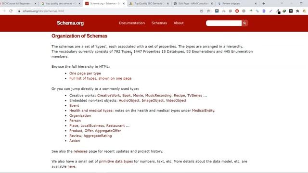
Task: Open the primitive data types link
Action: tap(116, 161)
